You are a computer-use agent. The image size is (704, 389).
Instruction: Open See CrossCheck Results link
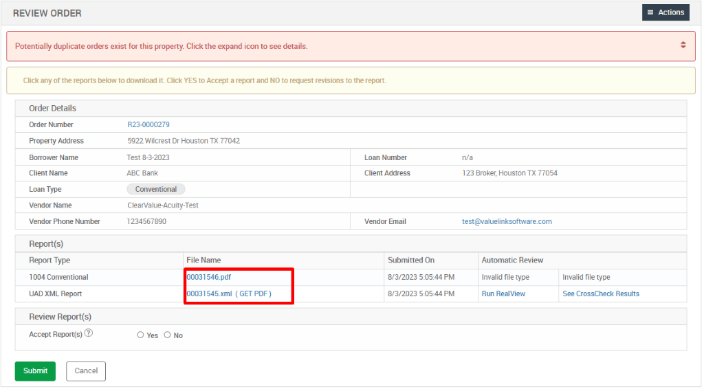pos(601,294)
